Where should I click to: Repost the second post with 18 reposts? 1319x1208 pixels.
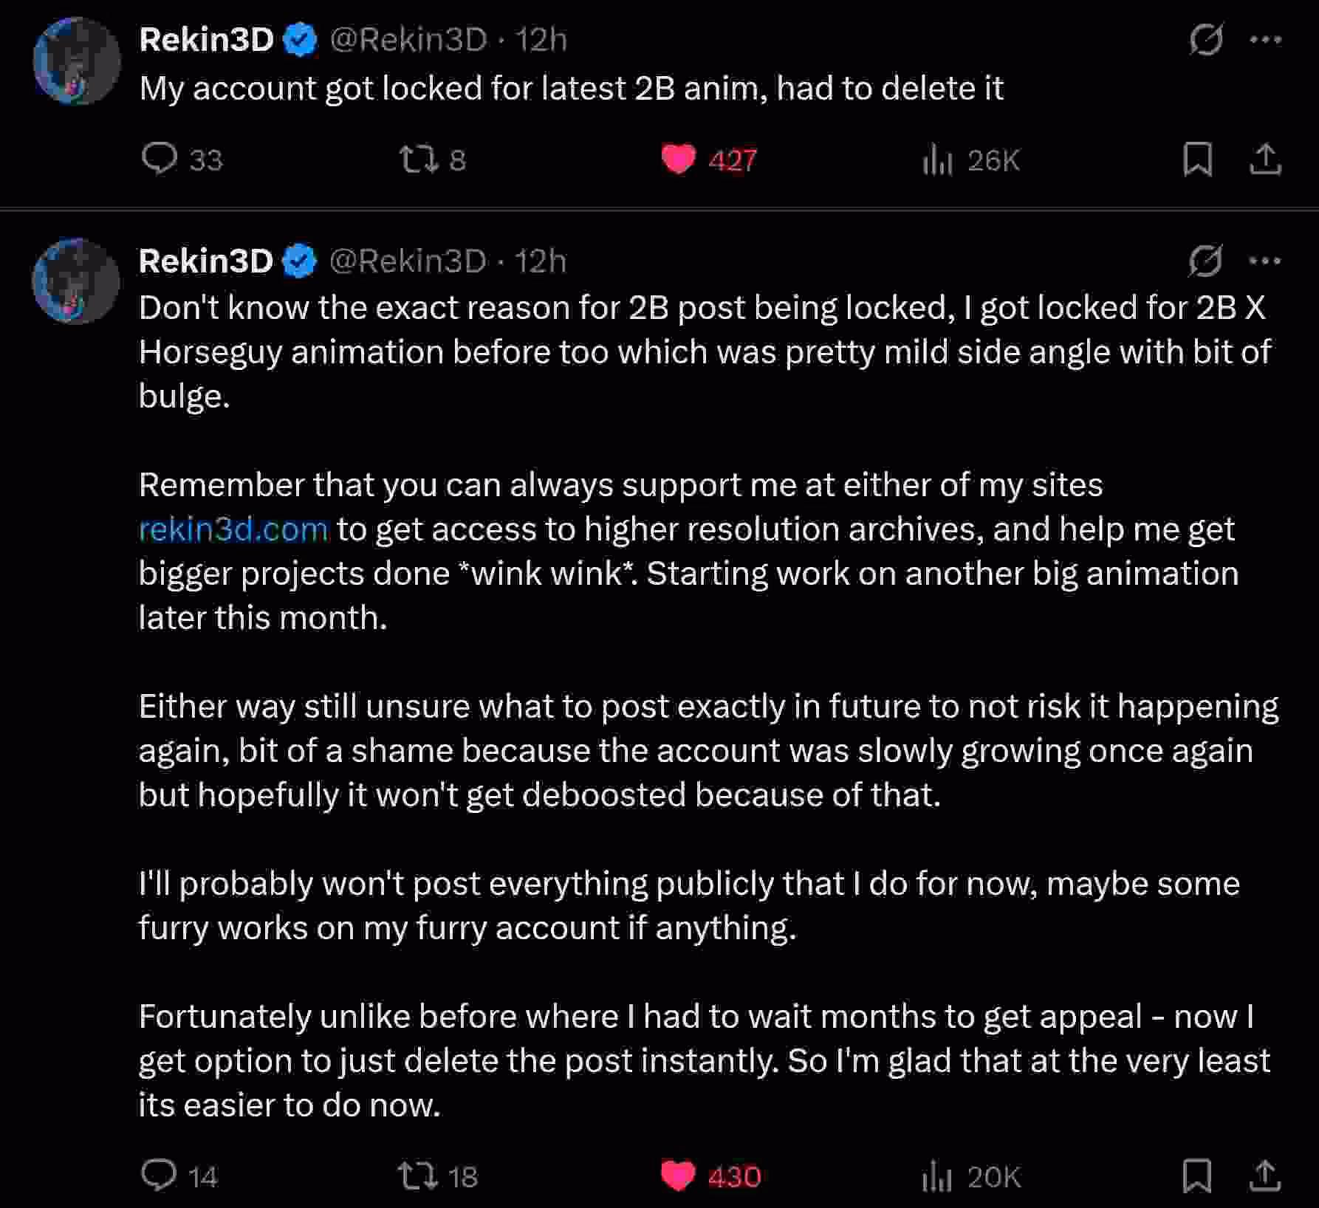click(x=417, y=1176)
